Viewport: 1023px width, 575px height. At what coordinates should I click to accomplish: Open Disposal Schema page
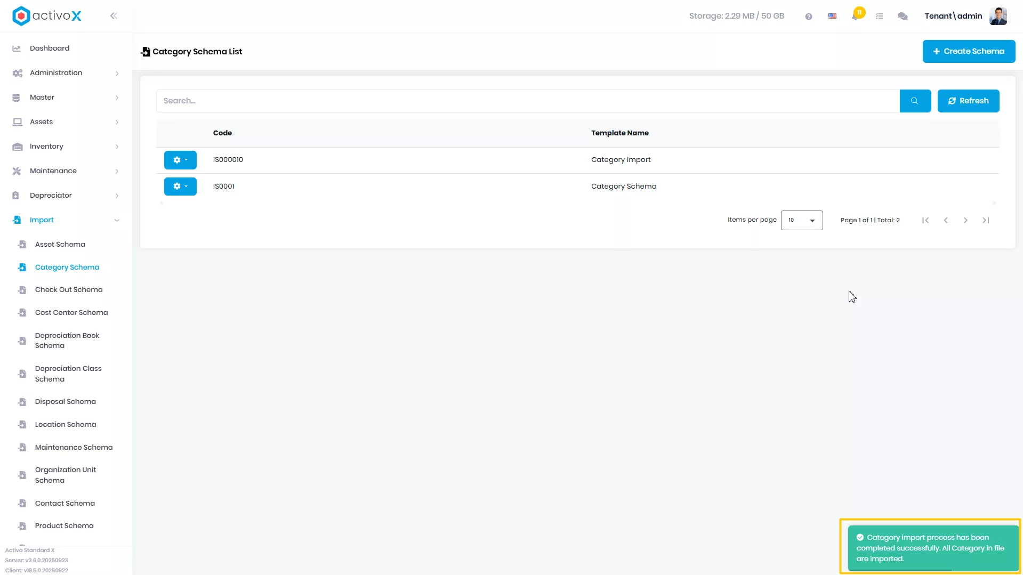tap(66, 402)
